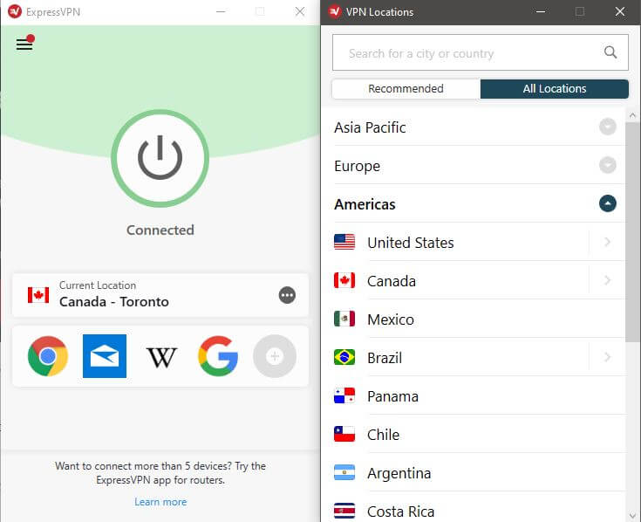Click the Canada flag in locations list
Image resolution: width=641 pixels, height=522 pixels.
click(x=344, y=280)
